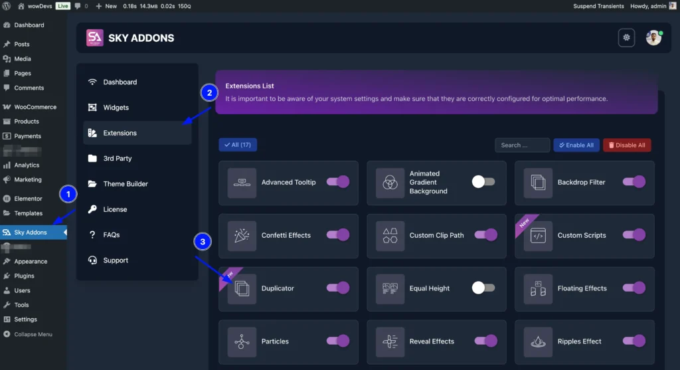Click the Confetti Effects icon

(242, 236)
